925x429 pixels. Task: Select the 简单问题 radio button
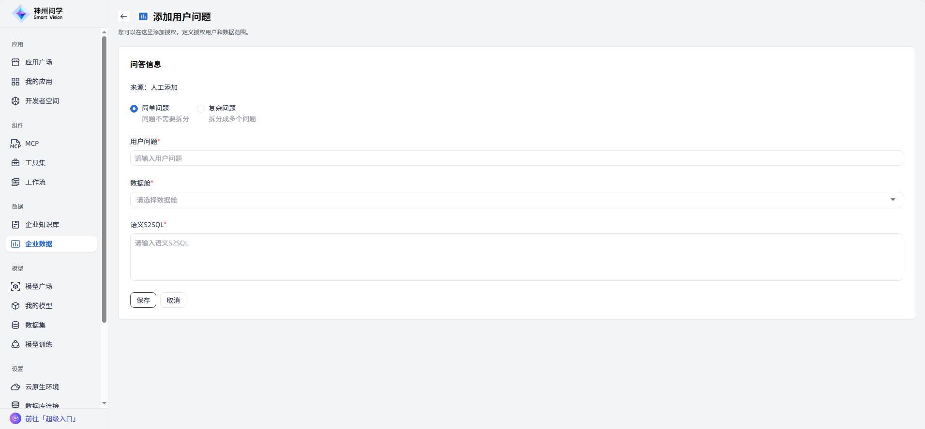click(134, 109)
